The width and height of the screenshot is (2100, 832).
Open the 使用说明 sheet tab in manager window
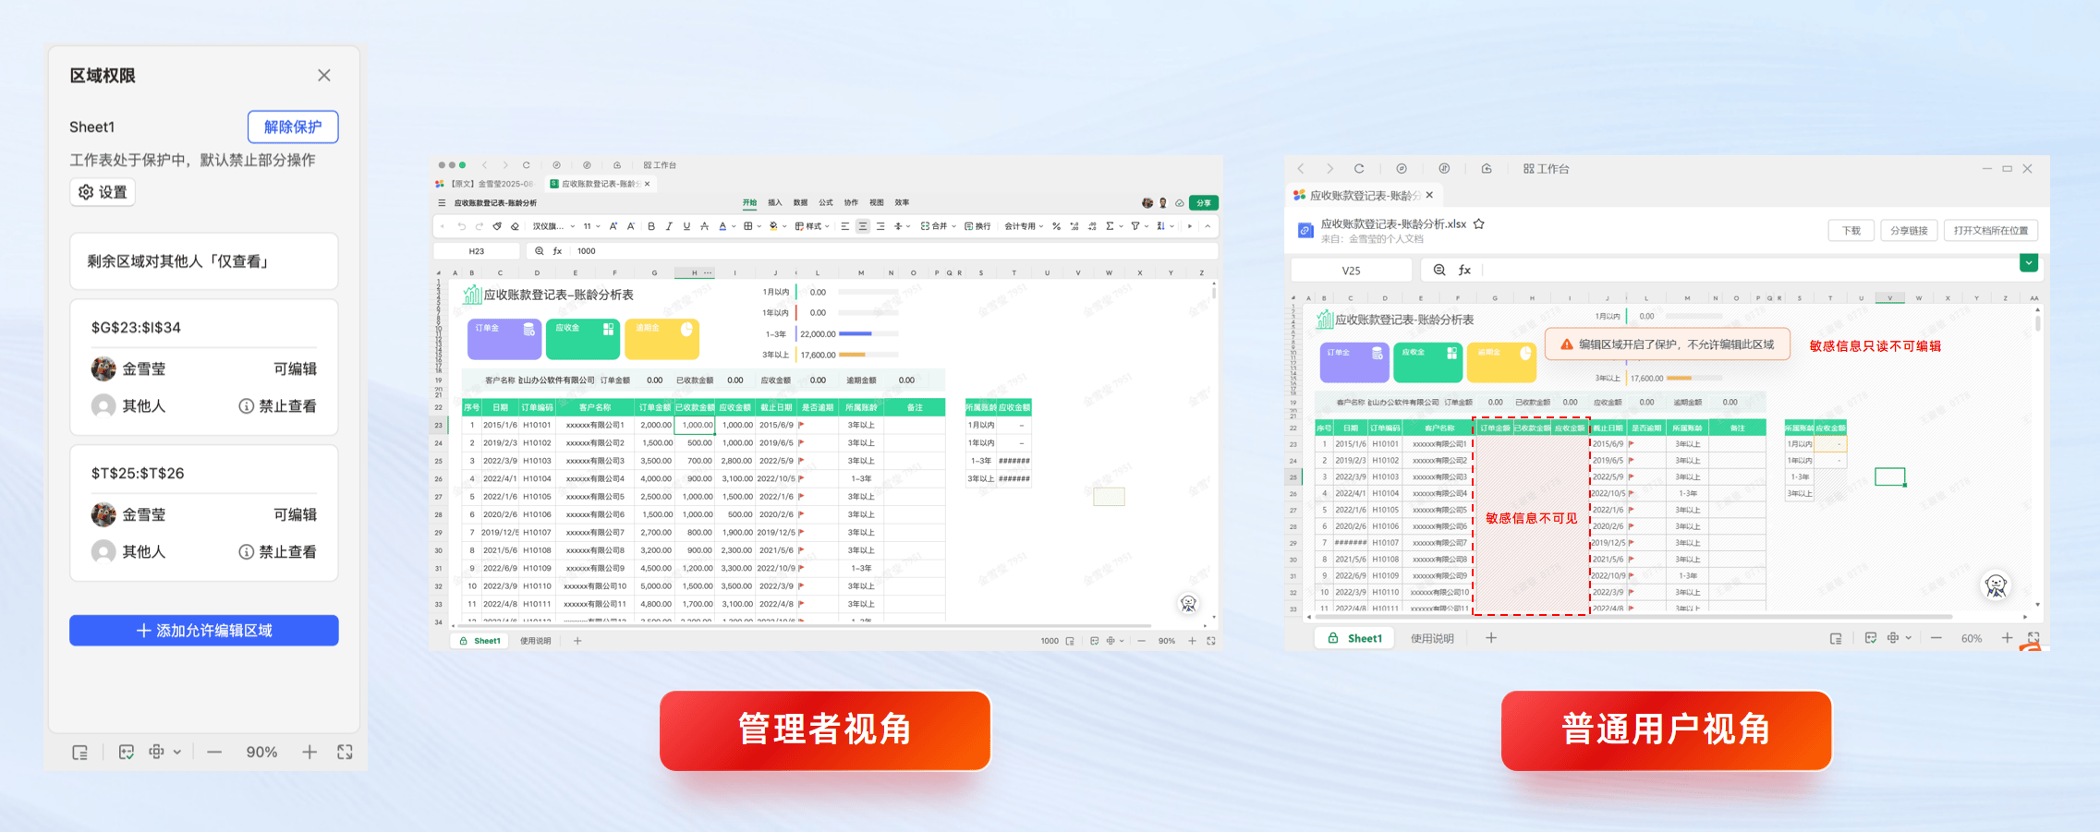coord(535,641)
